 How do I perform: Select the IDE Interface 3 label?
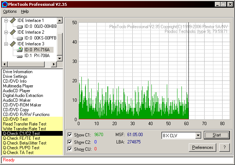coord(31,44)
